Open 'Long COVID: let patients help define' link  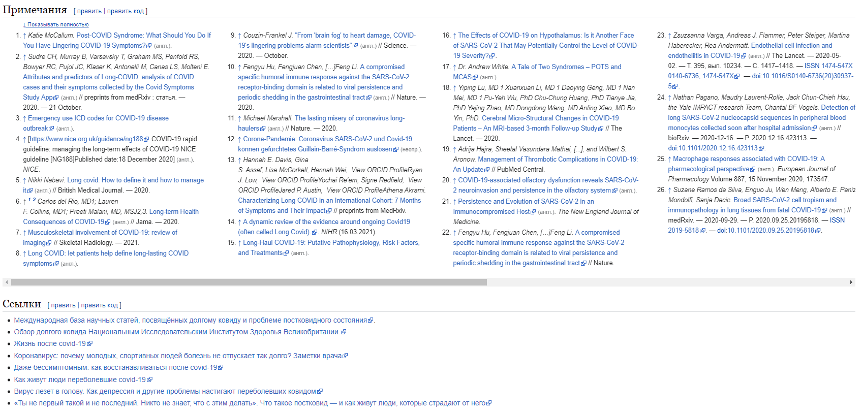tap(106, 259)
